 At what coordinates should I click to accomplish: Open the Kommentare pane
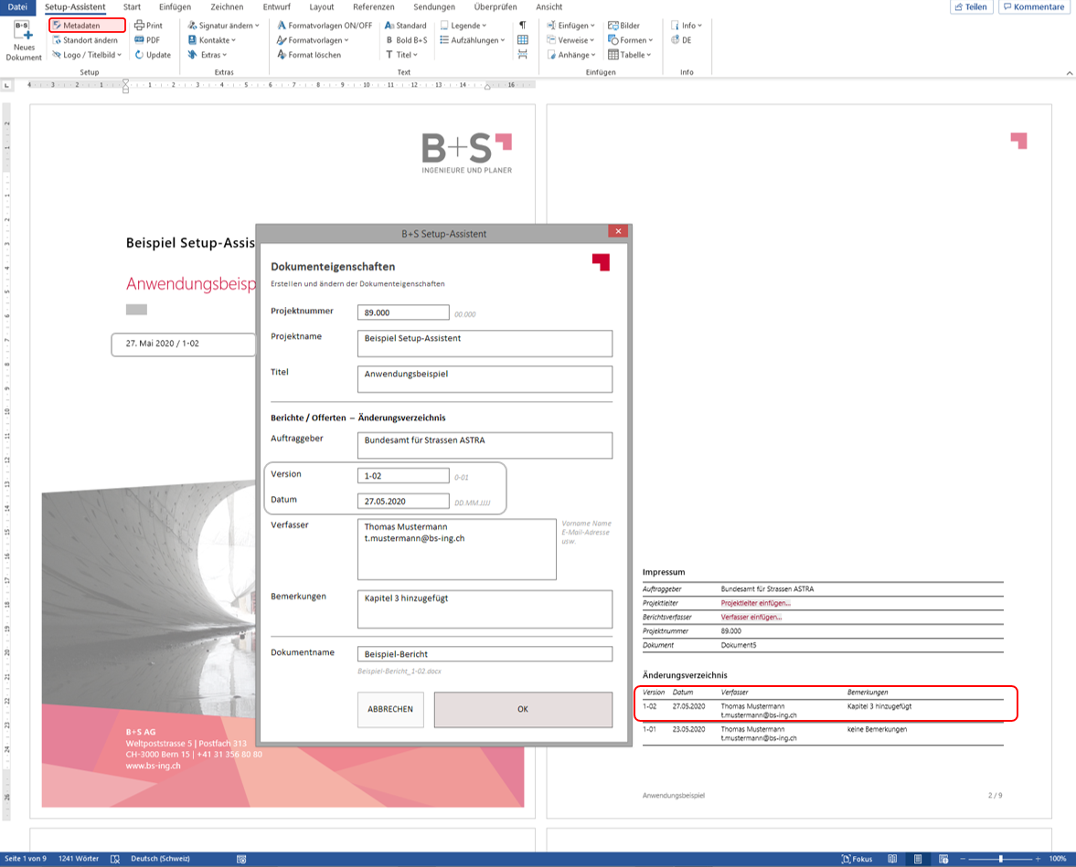(1033, 7)
